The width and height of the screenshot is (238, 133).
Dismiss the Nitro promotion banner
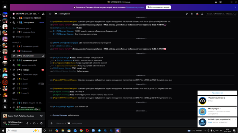235,7
